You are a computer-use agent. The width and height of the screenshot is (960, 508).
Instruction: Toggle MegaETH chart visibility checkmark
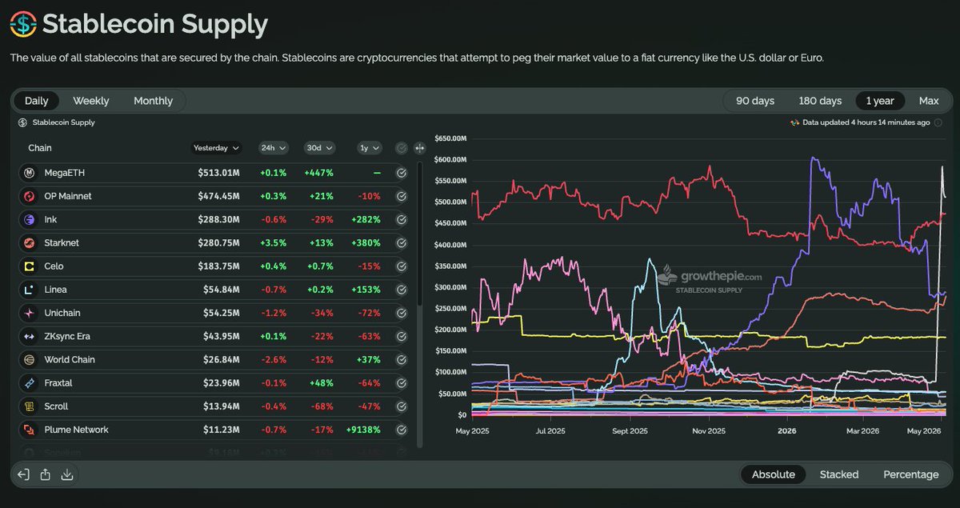click(x=402, y=173)
